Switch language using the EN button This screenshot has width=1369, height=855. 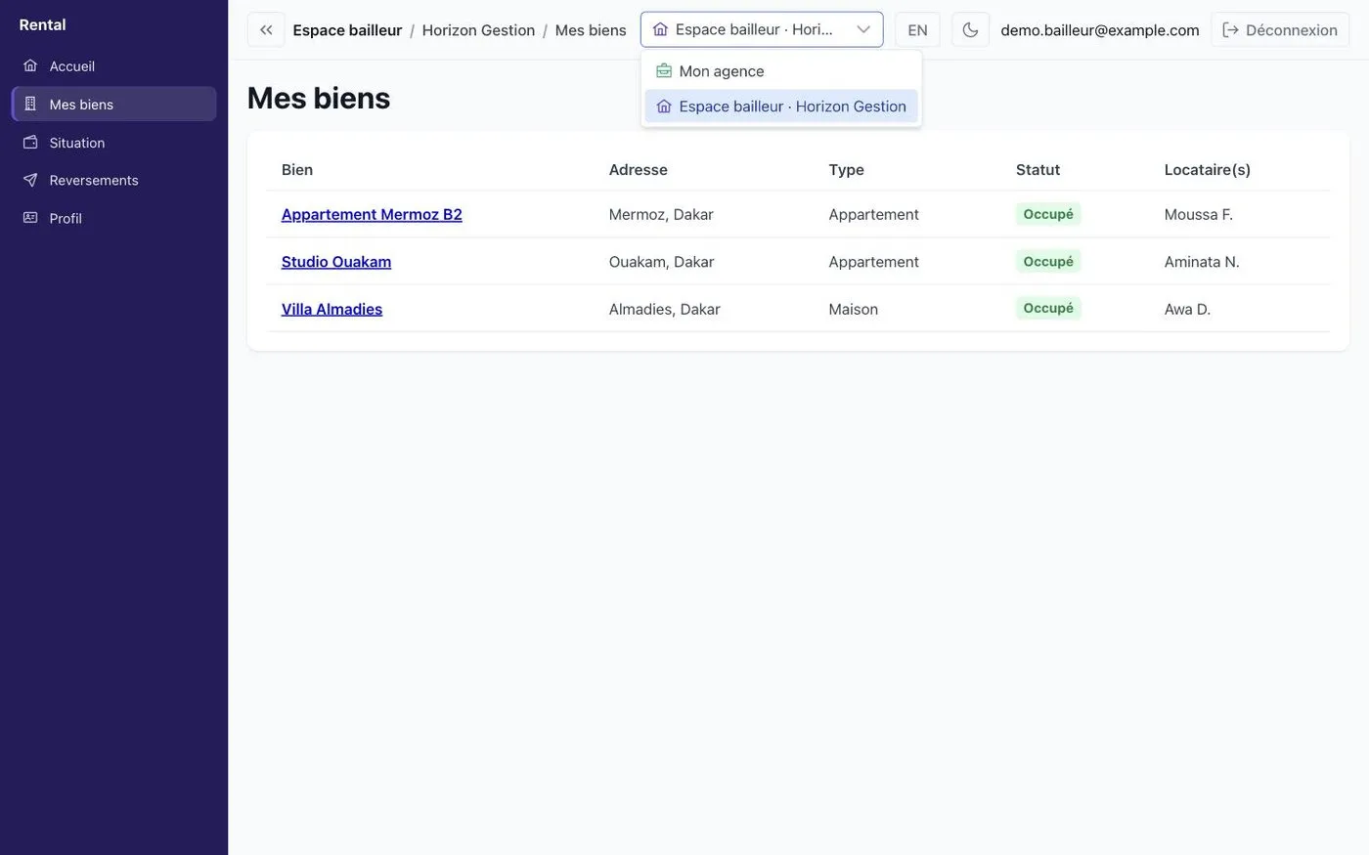(917, 29)
